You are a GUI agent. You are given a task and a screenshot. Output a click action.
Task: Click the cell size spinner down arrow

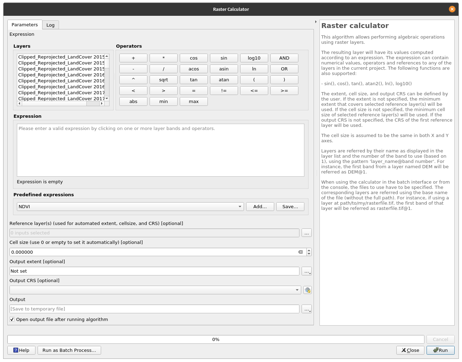click(309, 254)
